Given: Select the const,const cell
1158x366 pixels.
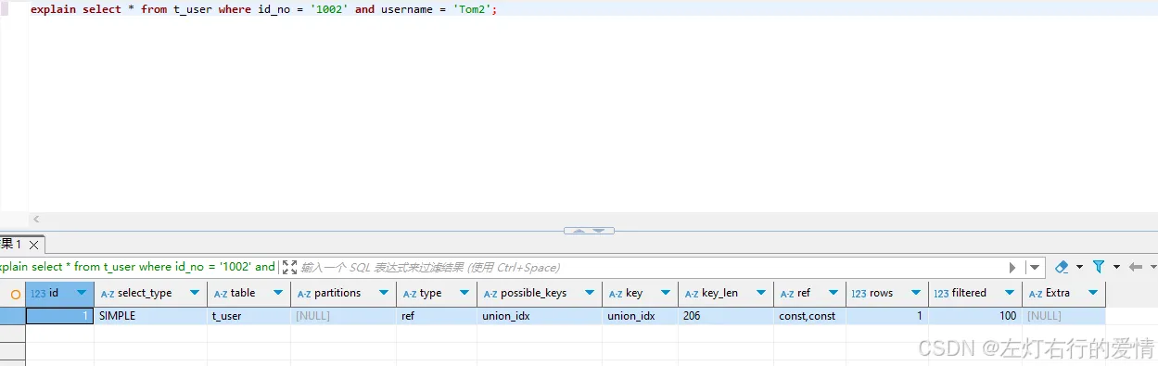Looking at the screenshot, I should pos(809,316).
